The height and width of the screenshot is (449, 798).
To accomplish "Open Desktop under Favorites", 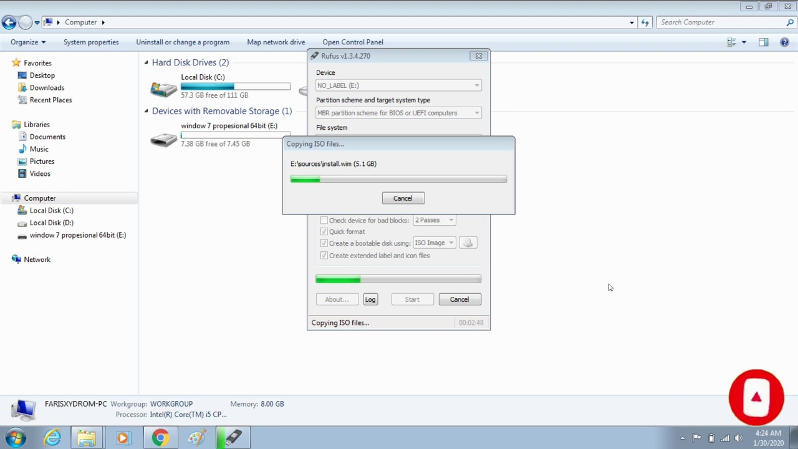I will tap(42, 75).
